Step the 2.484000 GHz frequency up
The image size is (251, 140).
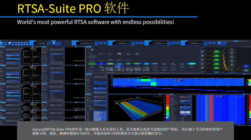pos(96,43)
